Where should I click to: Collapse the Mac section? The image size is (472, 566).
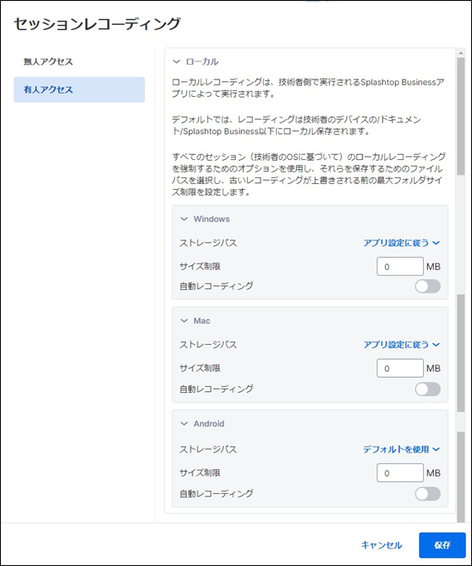(x=184, y=321)
